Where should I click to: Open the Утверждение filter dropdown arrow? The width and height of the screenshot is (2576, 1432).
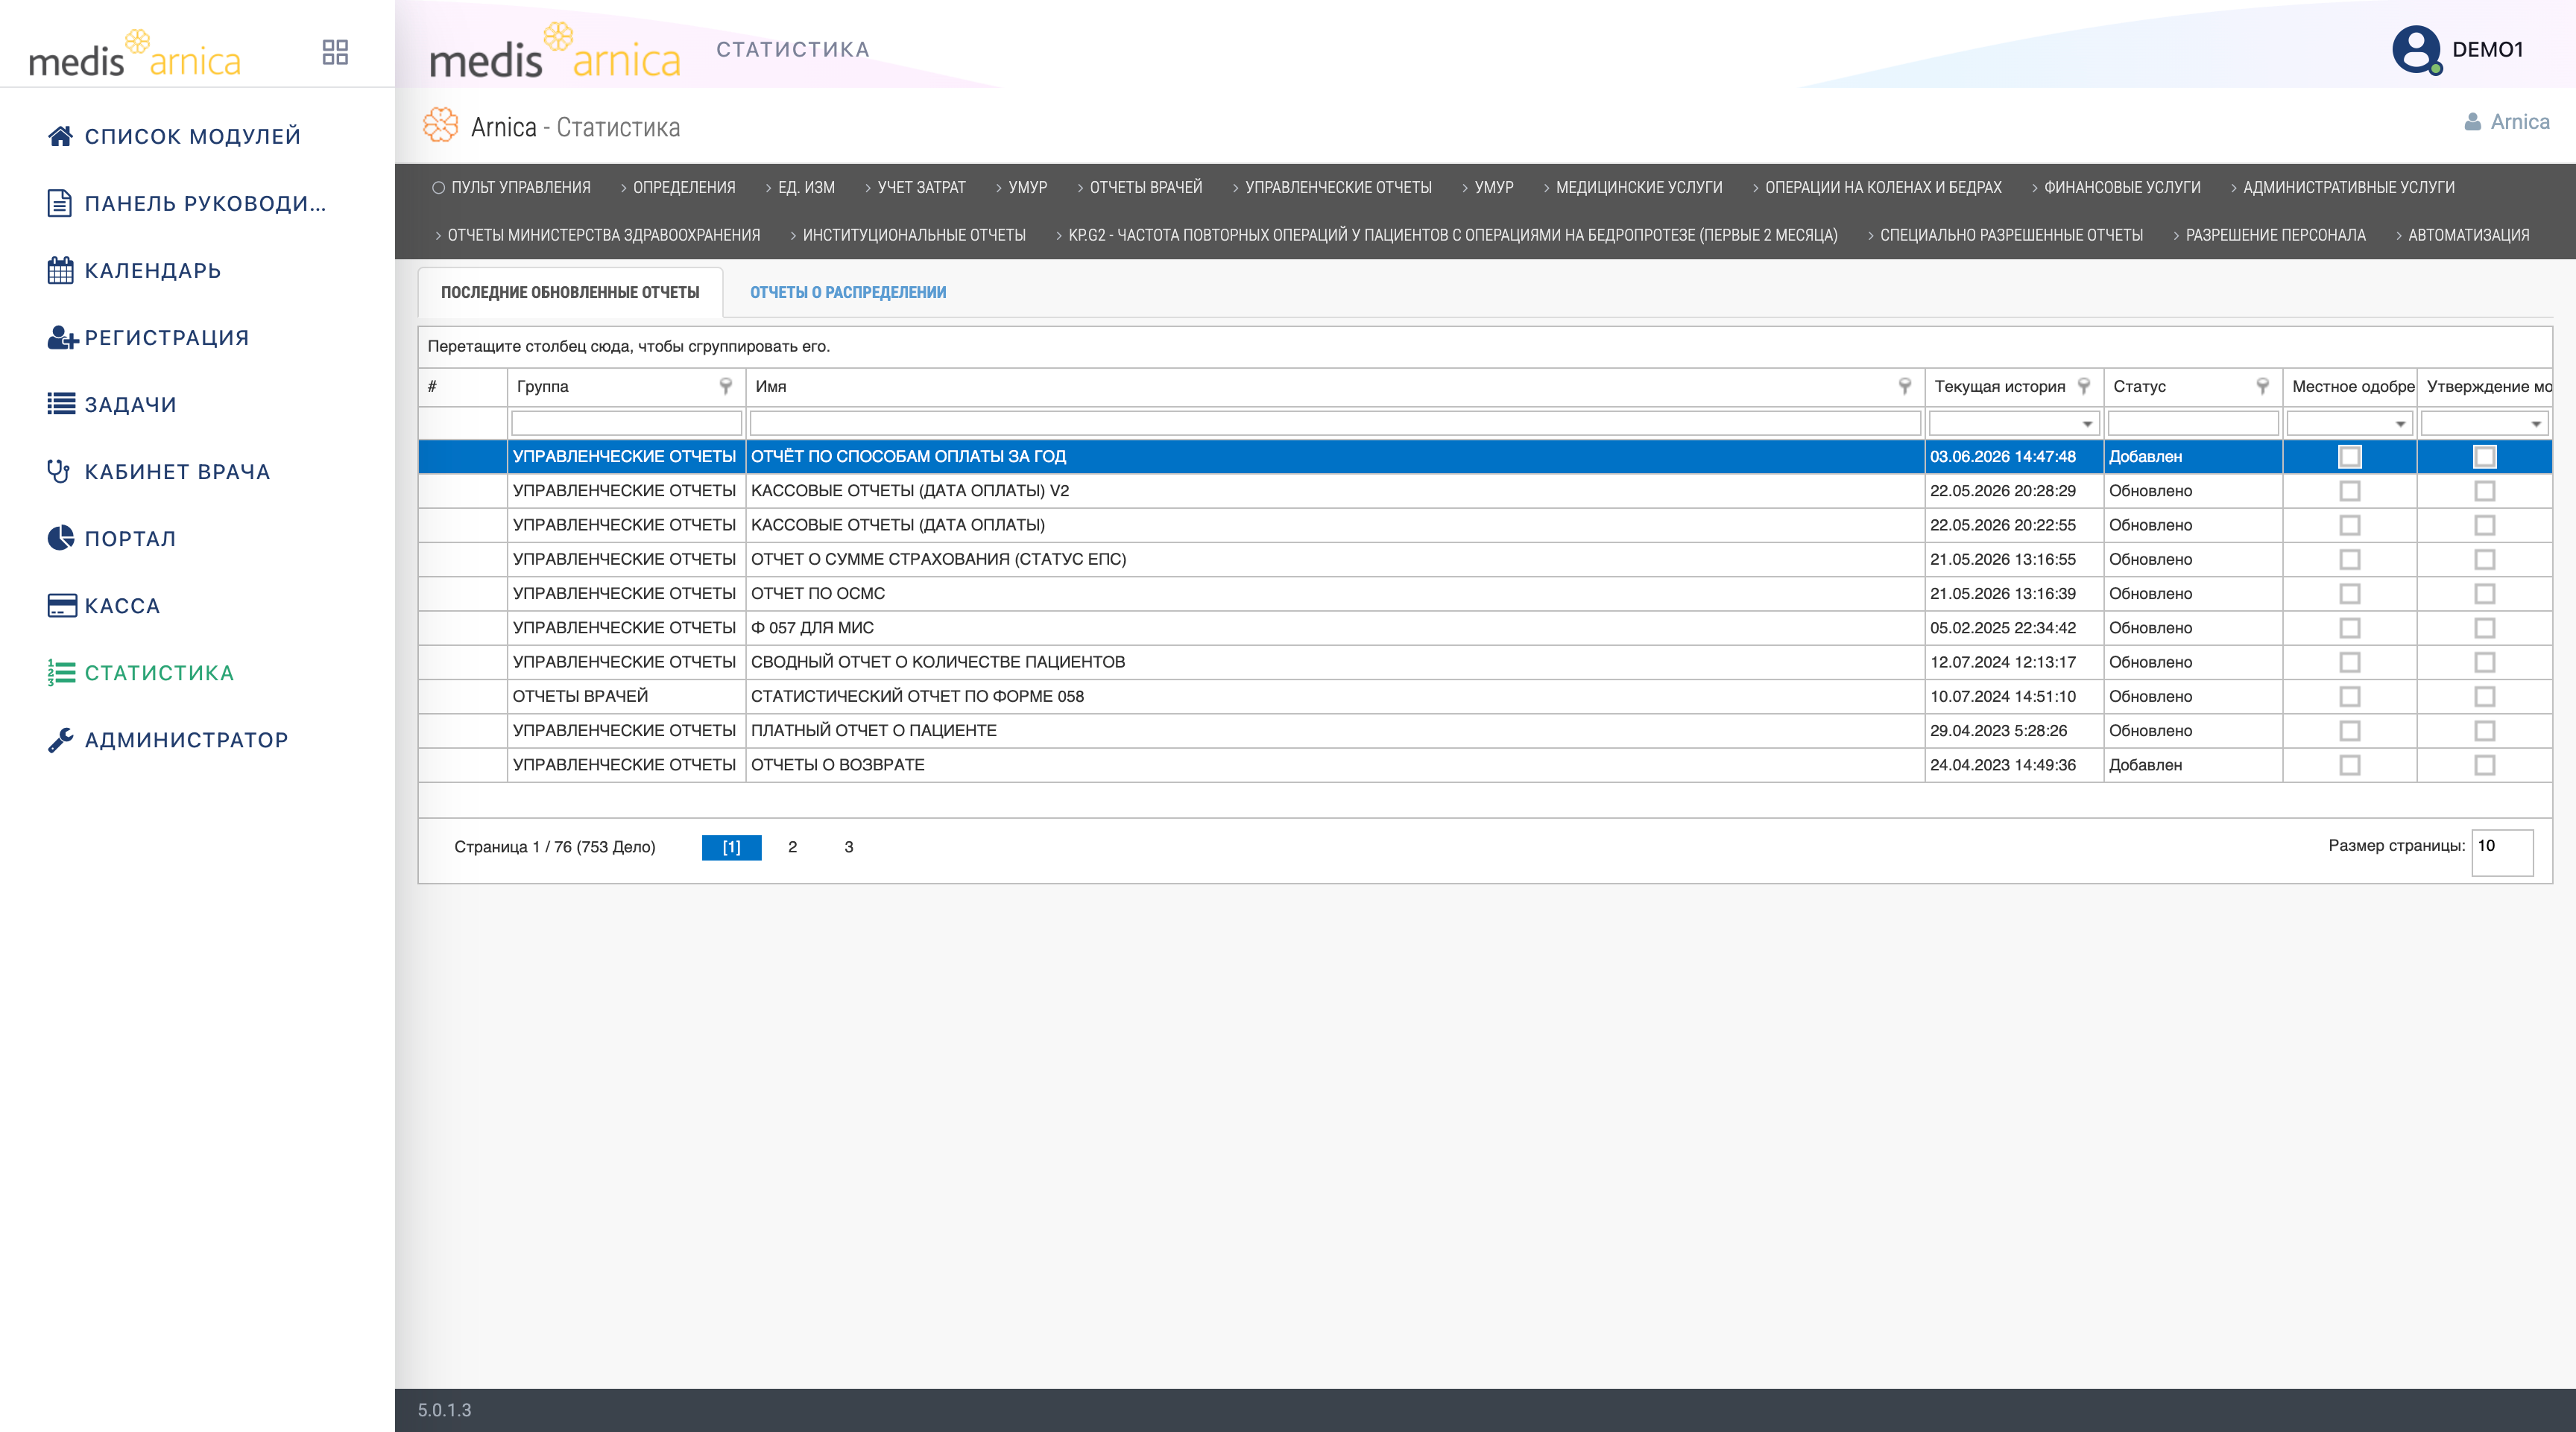coord(2536,424)
